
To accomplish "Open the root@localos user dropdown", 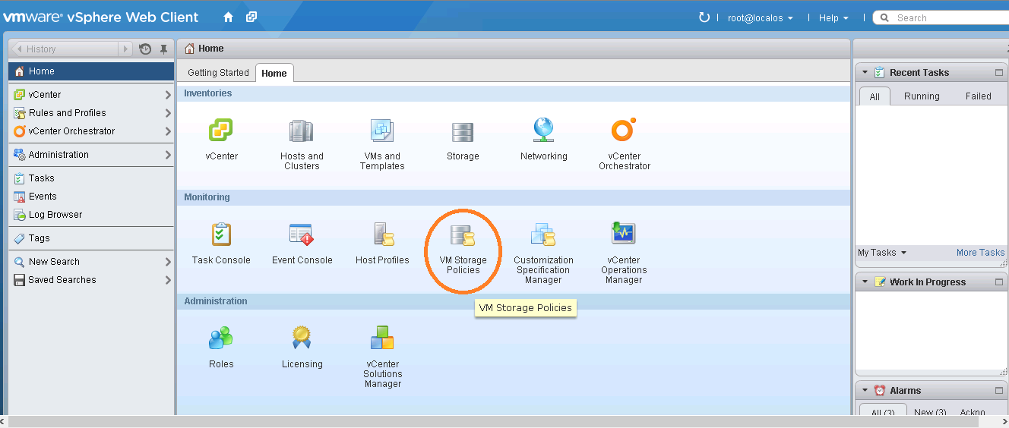I will point(760,18).
